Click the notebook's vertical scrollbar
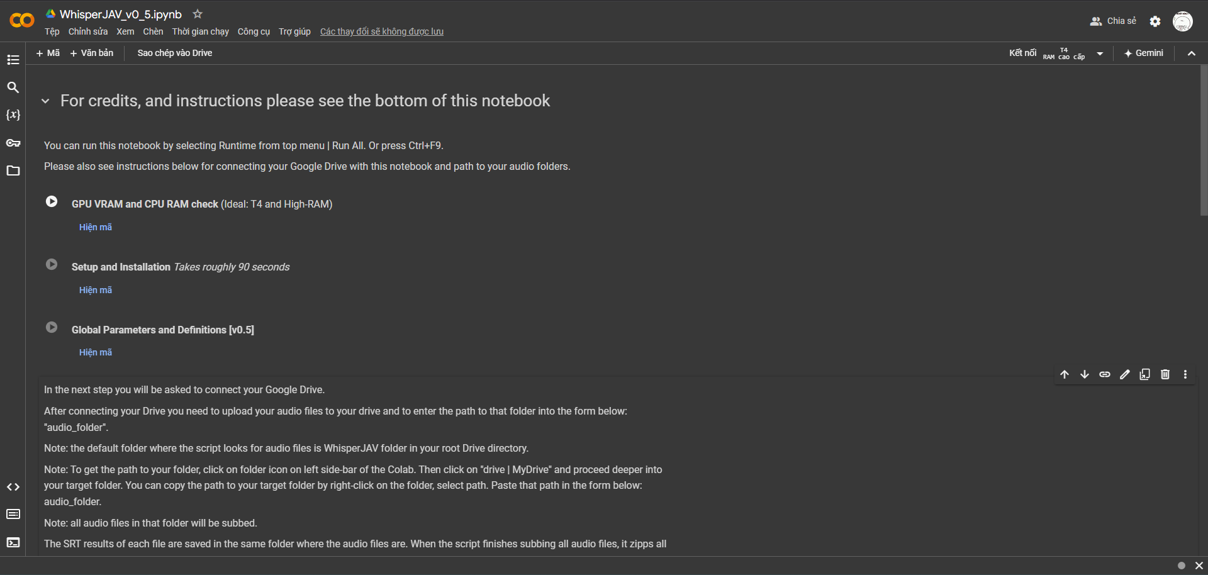The image size is (1208, 575). coord(1204,140)
